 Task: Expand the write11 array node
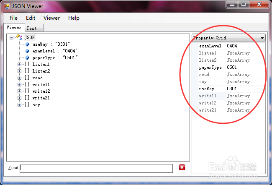19,84
